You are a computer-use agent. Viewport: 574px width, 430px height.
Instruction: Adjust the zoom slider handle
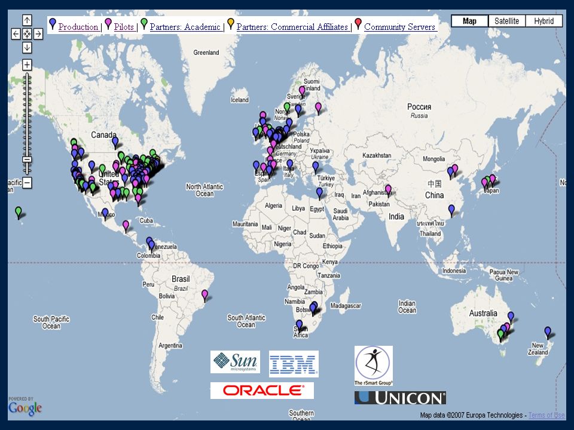pos(27,159)
